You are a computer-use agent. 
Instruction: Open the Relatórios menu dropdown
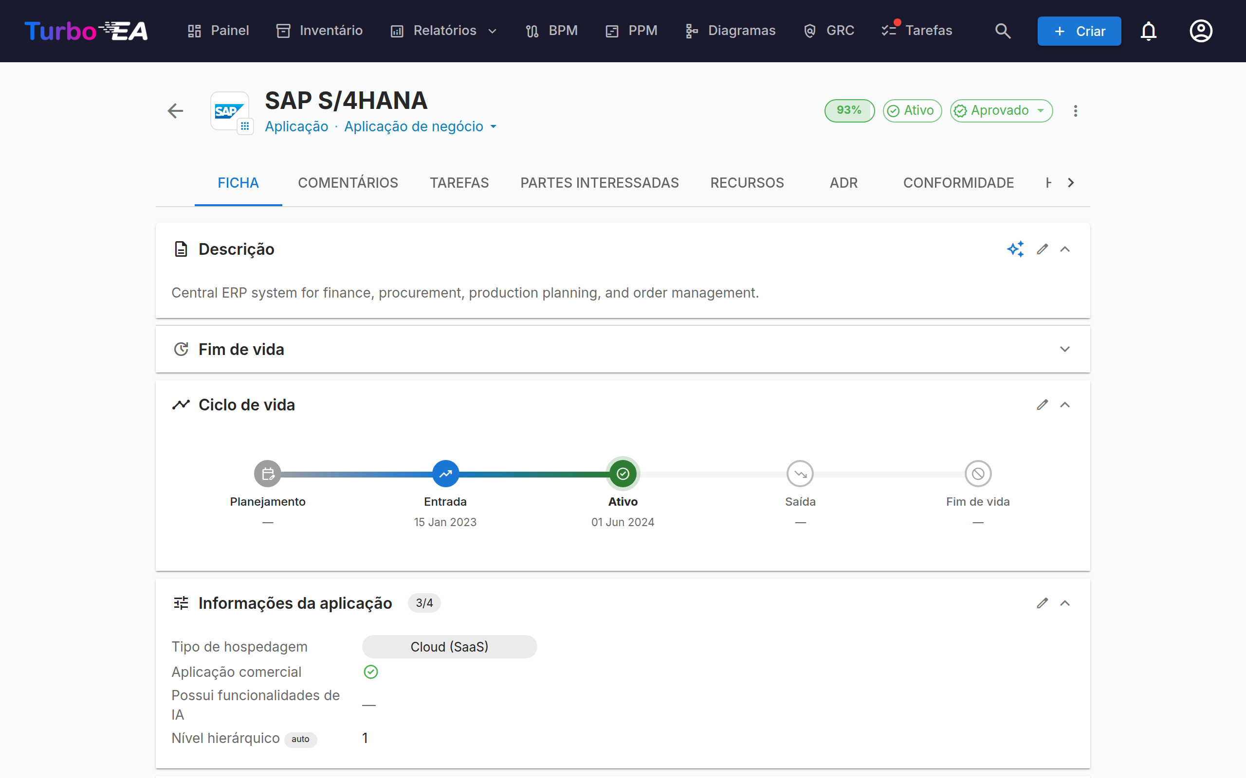click(444, 31)
